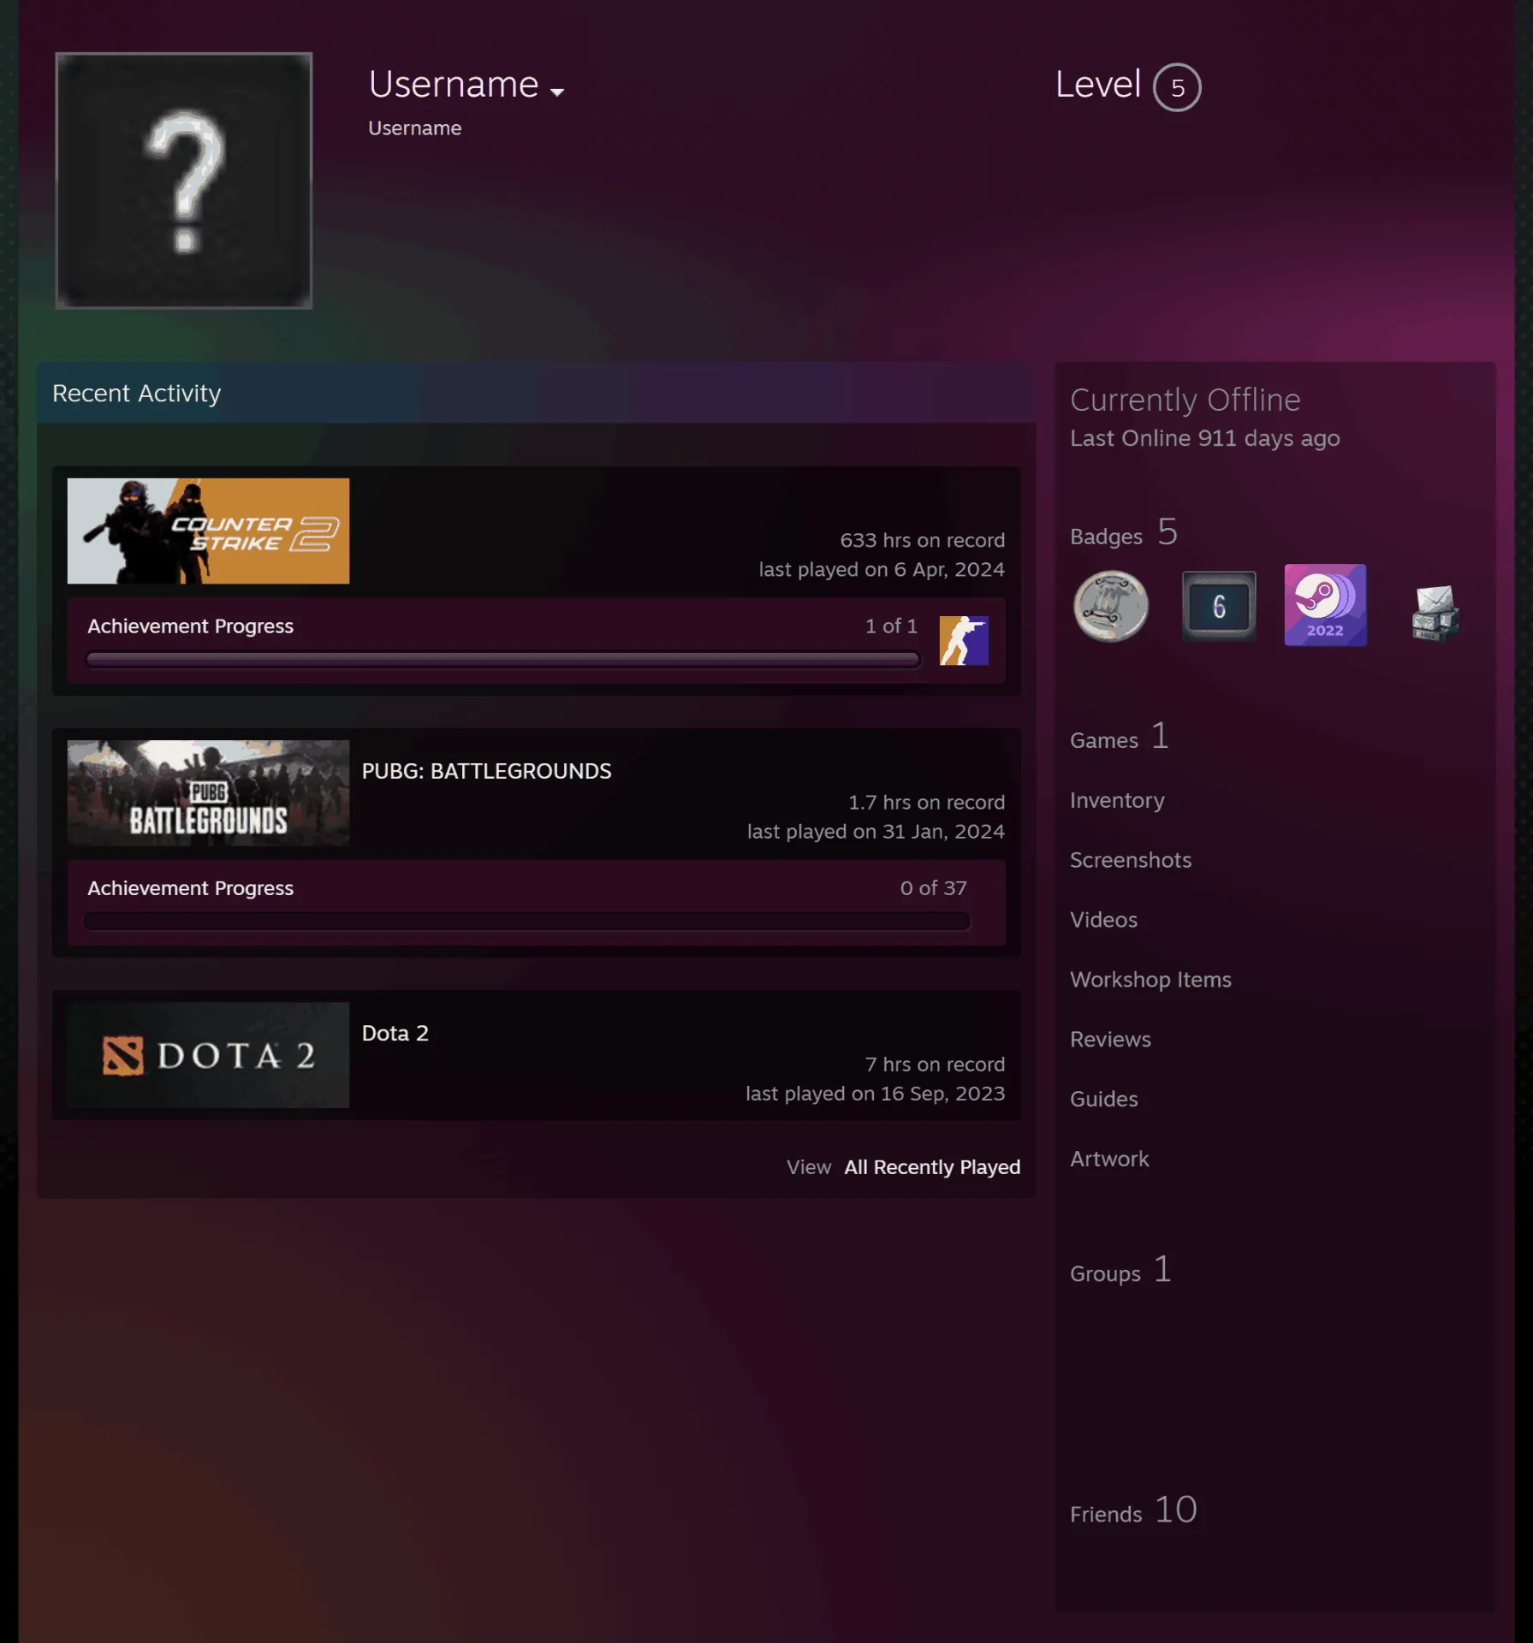Open the Counter-Strike 2 game banner
Image resolution: width=1533 pixels, height=1643 pixels.
pos(208,531)
